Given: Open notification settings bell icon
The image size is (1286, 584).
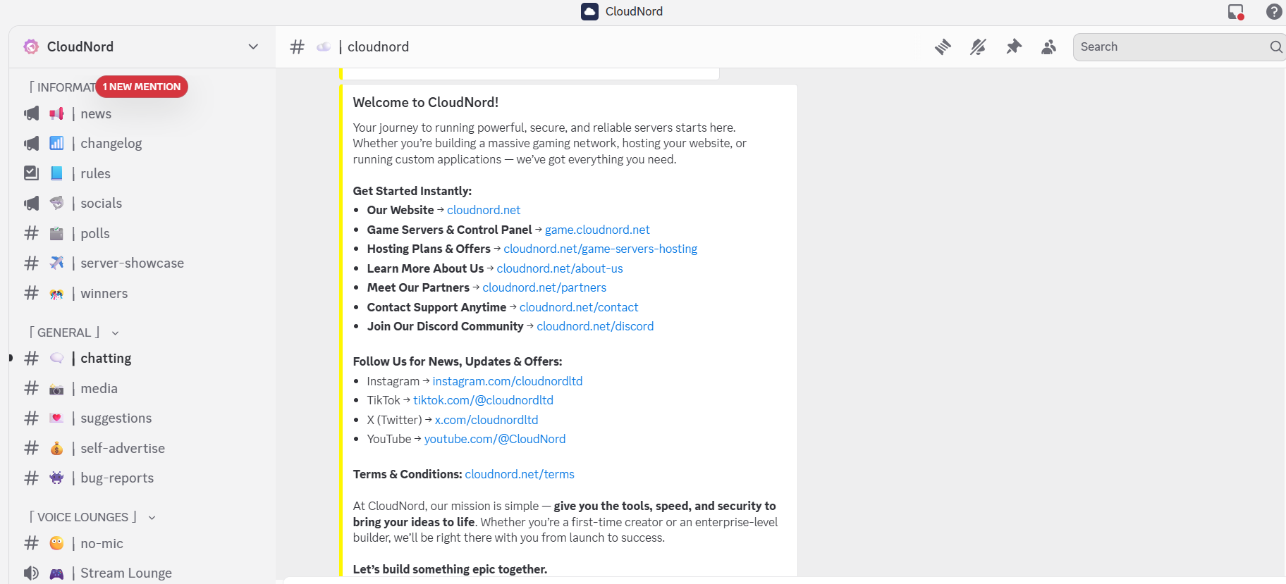Looking at the screenshot, I should coord(978,47).
